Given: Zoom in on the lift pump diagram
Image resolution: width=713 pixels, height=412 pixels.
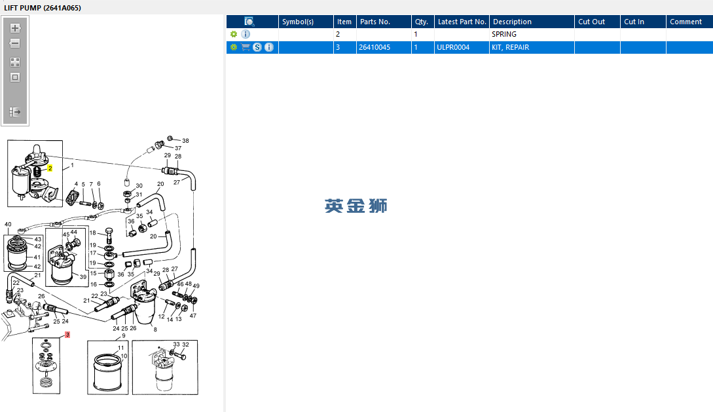Looking at the screenshot, I should [x=15, y=28].
